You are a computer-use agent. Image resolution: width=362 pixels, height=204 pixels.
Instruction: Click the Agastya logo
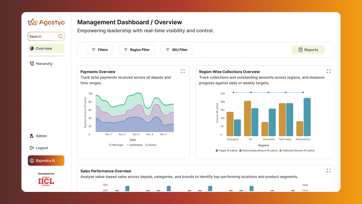pyautogui.click(x=46, y=23)
